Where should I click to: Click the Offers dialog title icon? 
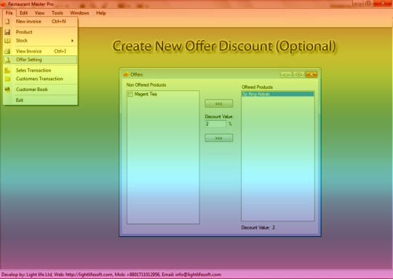click(126, 74)
